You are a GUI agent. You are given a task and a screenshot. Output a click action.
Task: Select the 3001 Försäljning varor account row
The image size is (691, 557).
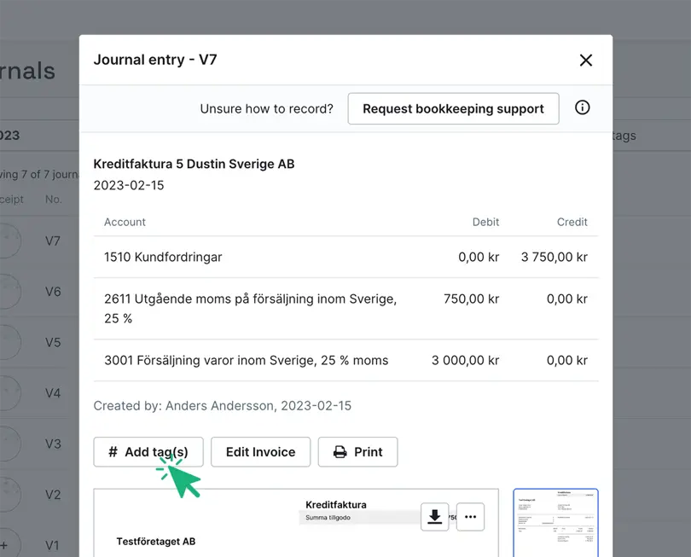point(346,361)
